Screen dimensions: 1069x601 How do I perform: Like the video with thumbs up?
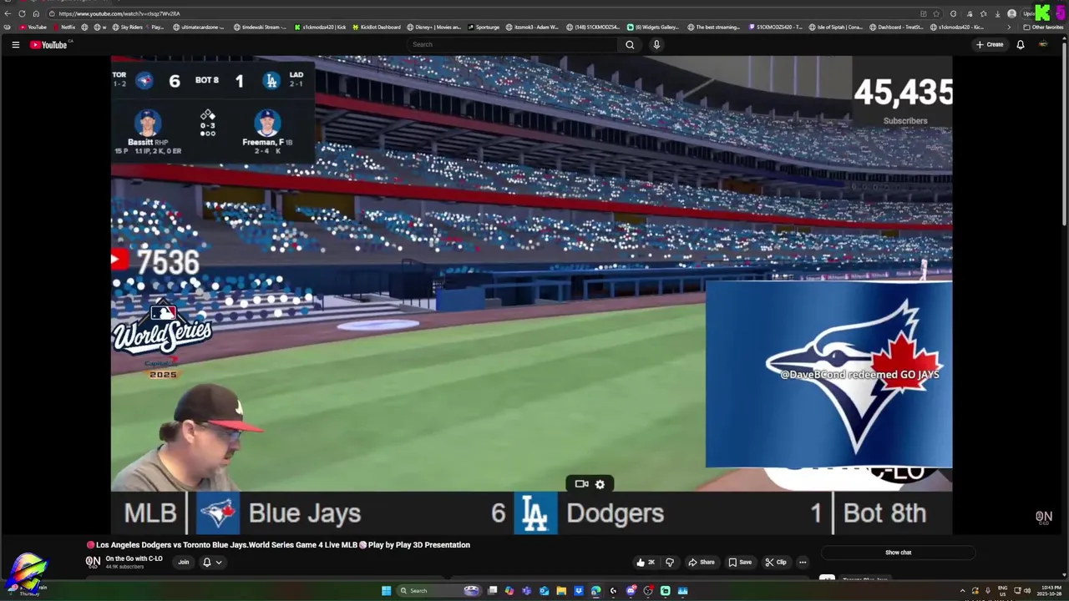pos(646,562)
